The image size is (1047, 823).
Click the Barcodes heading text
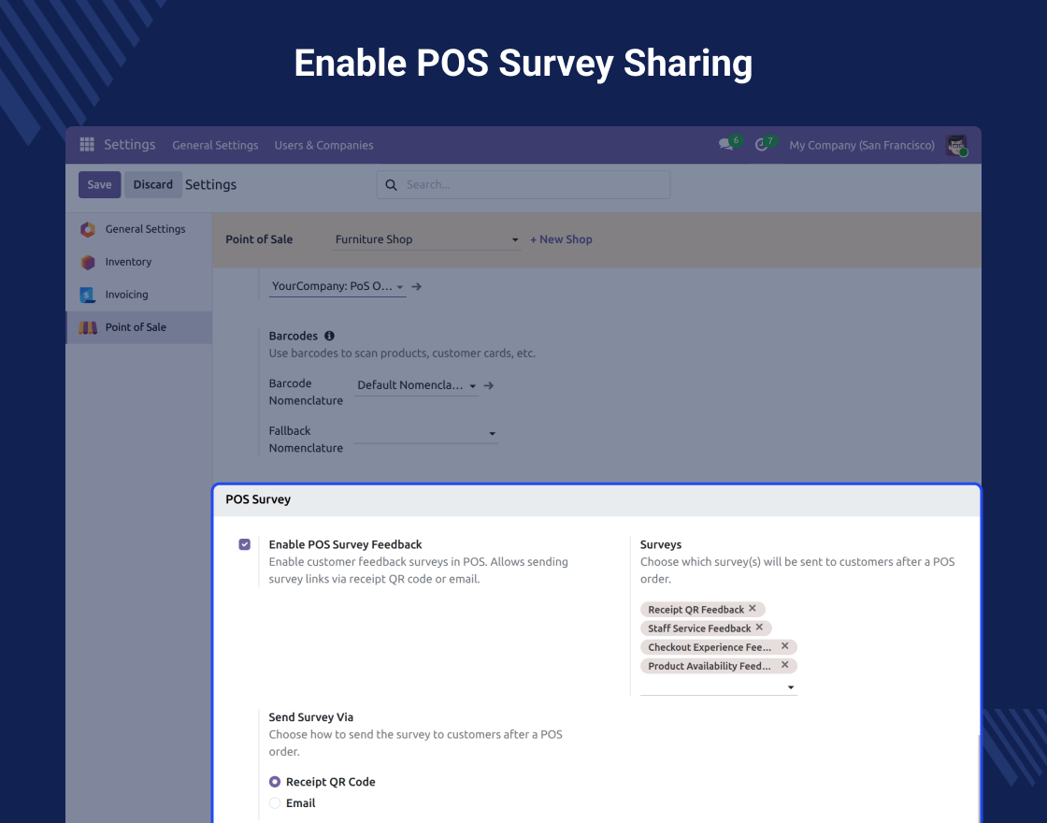[x=294, y=336]
